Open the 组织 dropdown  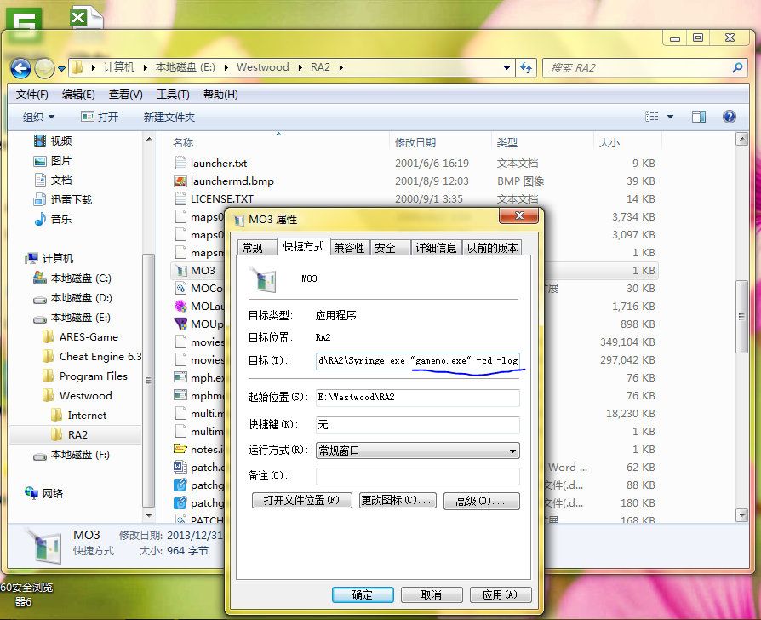click(38, 117)
